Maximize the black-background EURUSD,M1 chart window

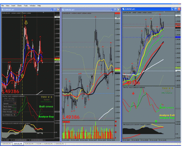click(55, 10)
